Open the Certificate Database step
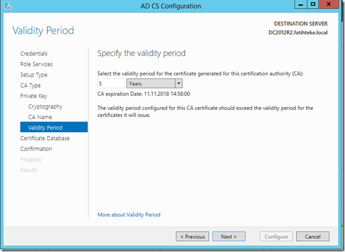This screenshot has width=345, height=252. point(45,138)
